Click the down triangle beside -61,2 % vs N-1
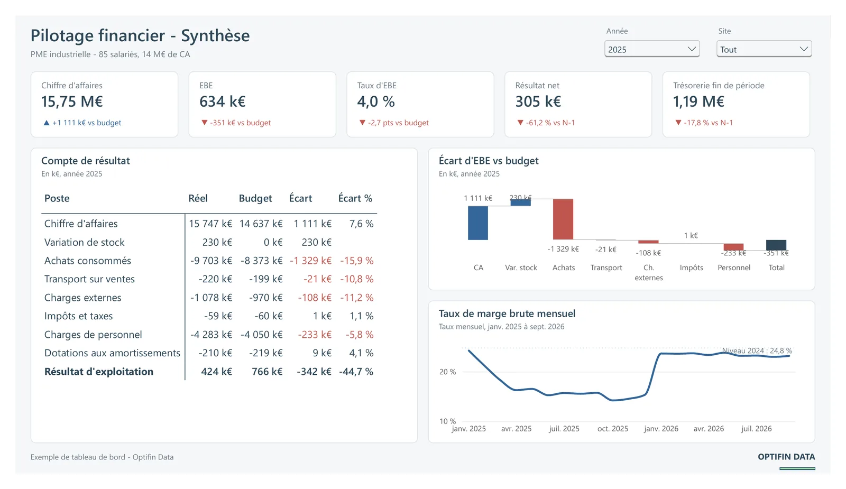The image size is (846, 489). (x=520, y=123)
